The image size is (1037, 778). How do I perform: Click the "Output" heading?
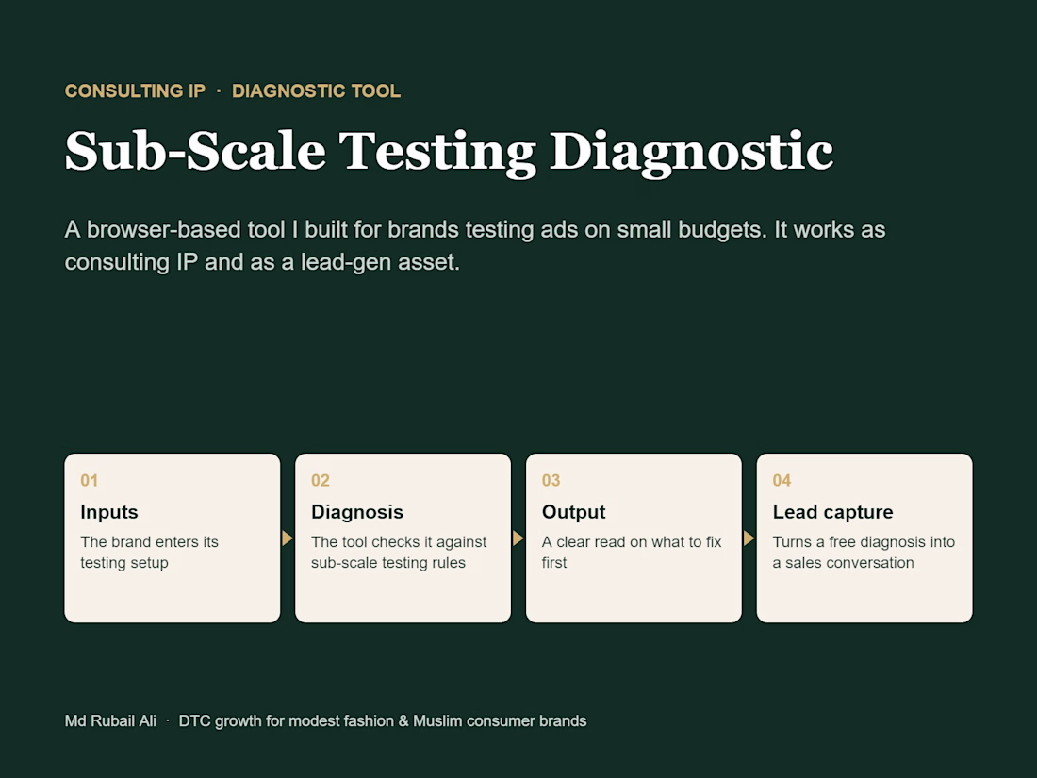coord(573,512)
